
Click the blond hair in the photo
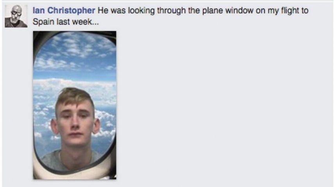pos(75,96)
